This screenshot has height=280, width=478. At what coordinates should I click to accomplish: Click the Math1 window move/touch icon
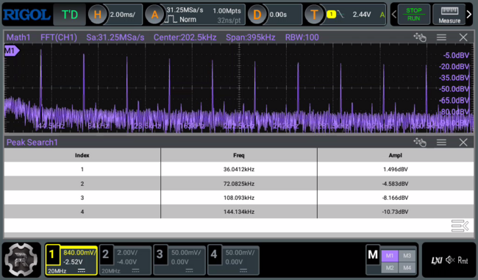click(x=420, y=37)
